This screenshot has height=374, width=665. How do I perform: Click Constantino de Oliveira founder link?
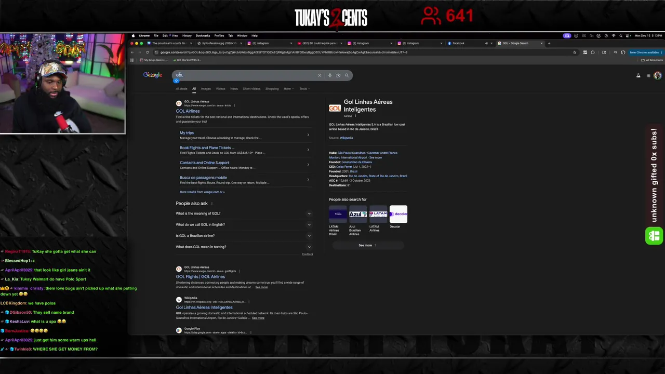coord(356,162)
